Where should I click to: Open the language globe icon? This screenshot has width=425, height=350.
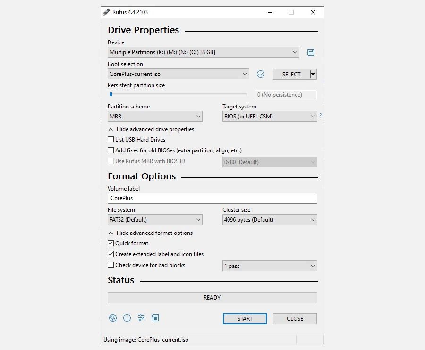tap(113, 318)
